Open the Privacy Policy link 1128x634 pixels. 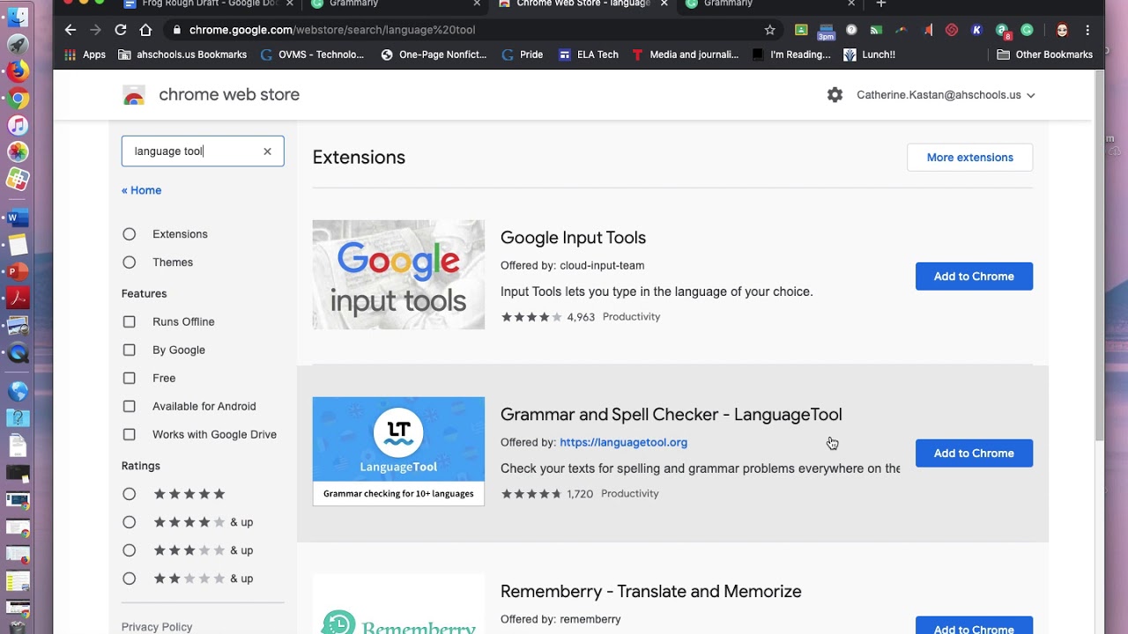tap(157, 627)
